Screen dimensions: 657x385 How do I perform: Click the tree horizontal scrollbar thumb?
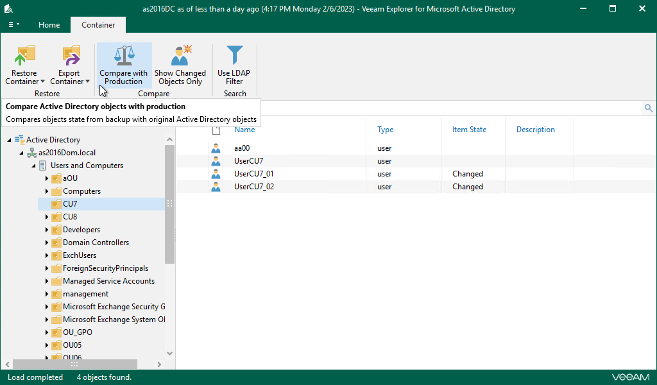(x=74, y=364)
